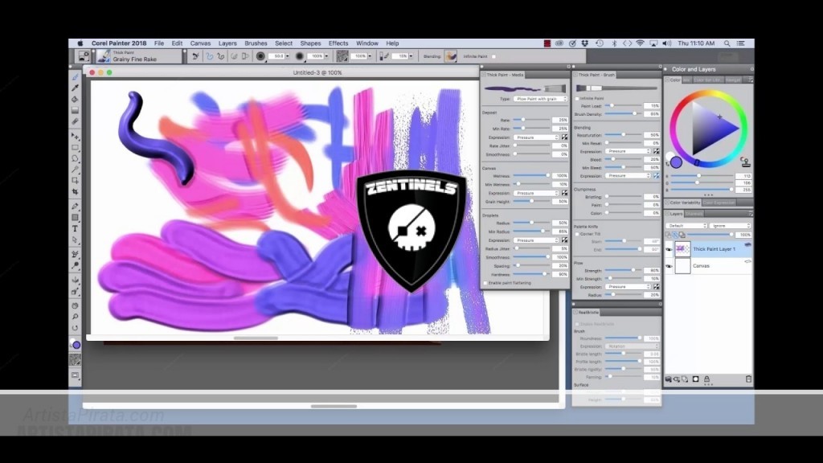Click the Delete Layer trash icon

748,379
